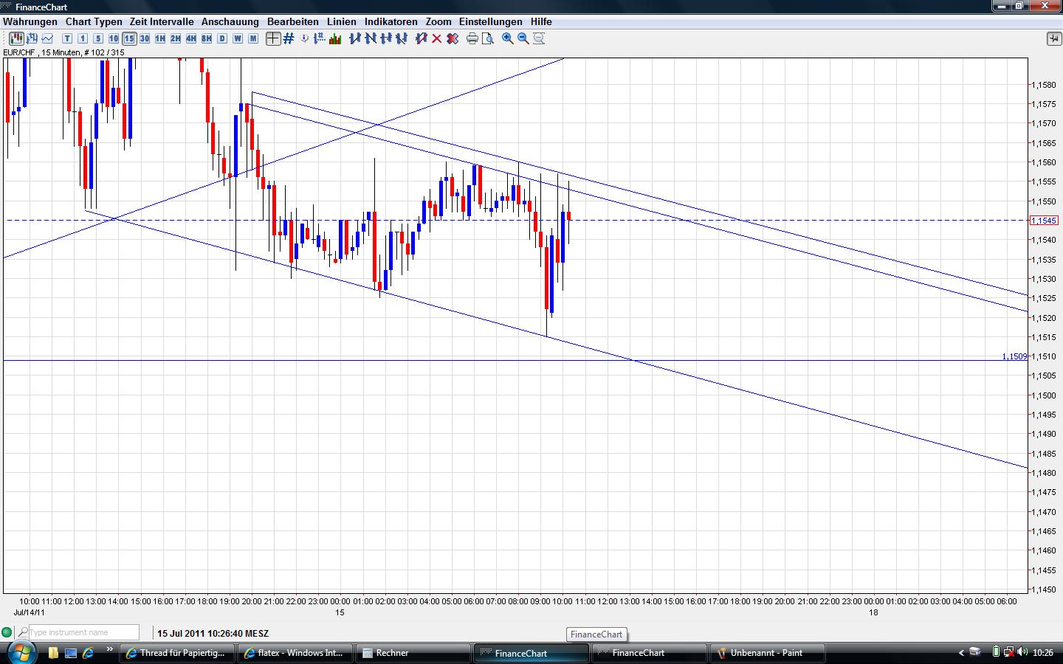The height and width of the screenshot is (664, 1063).
Task: Switch to 4H interval
Action: pyautogui.click(x=191, y=38)
